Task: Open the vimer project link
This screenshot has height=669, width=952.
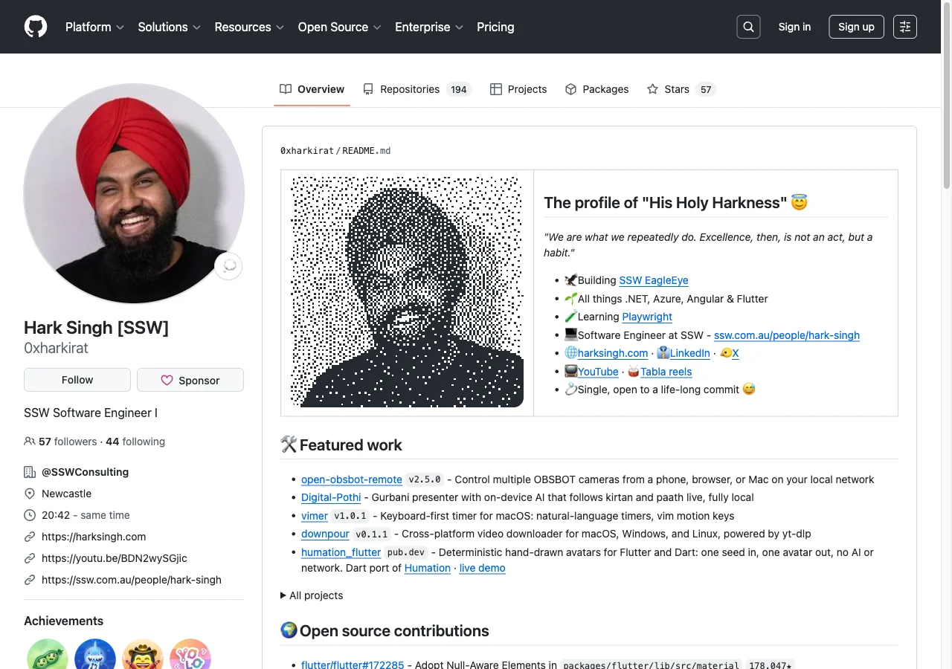Action: click(315, 516)
